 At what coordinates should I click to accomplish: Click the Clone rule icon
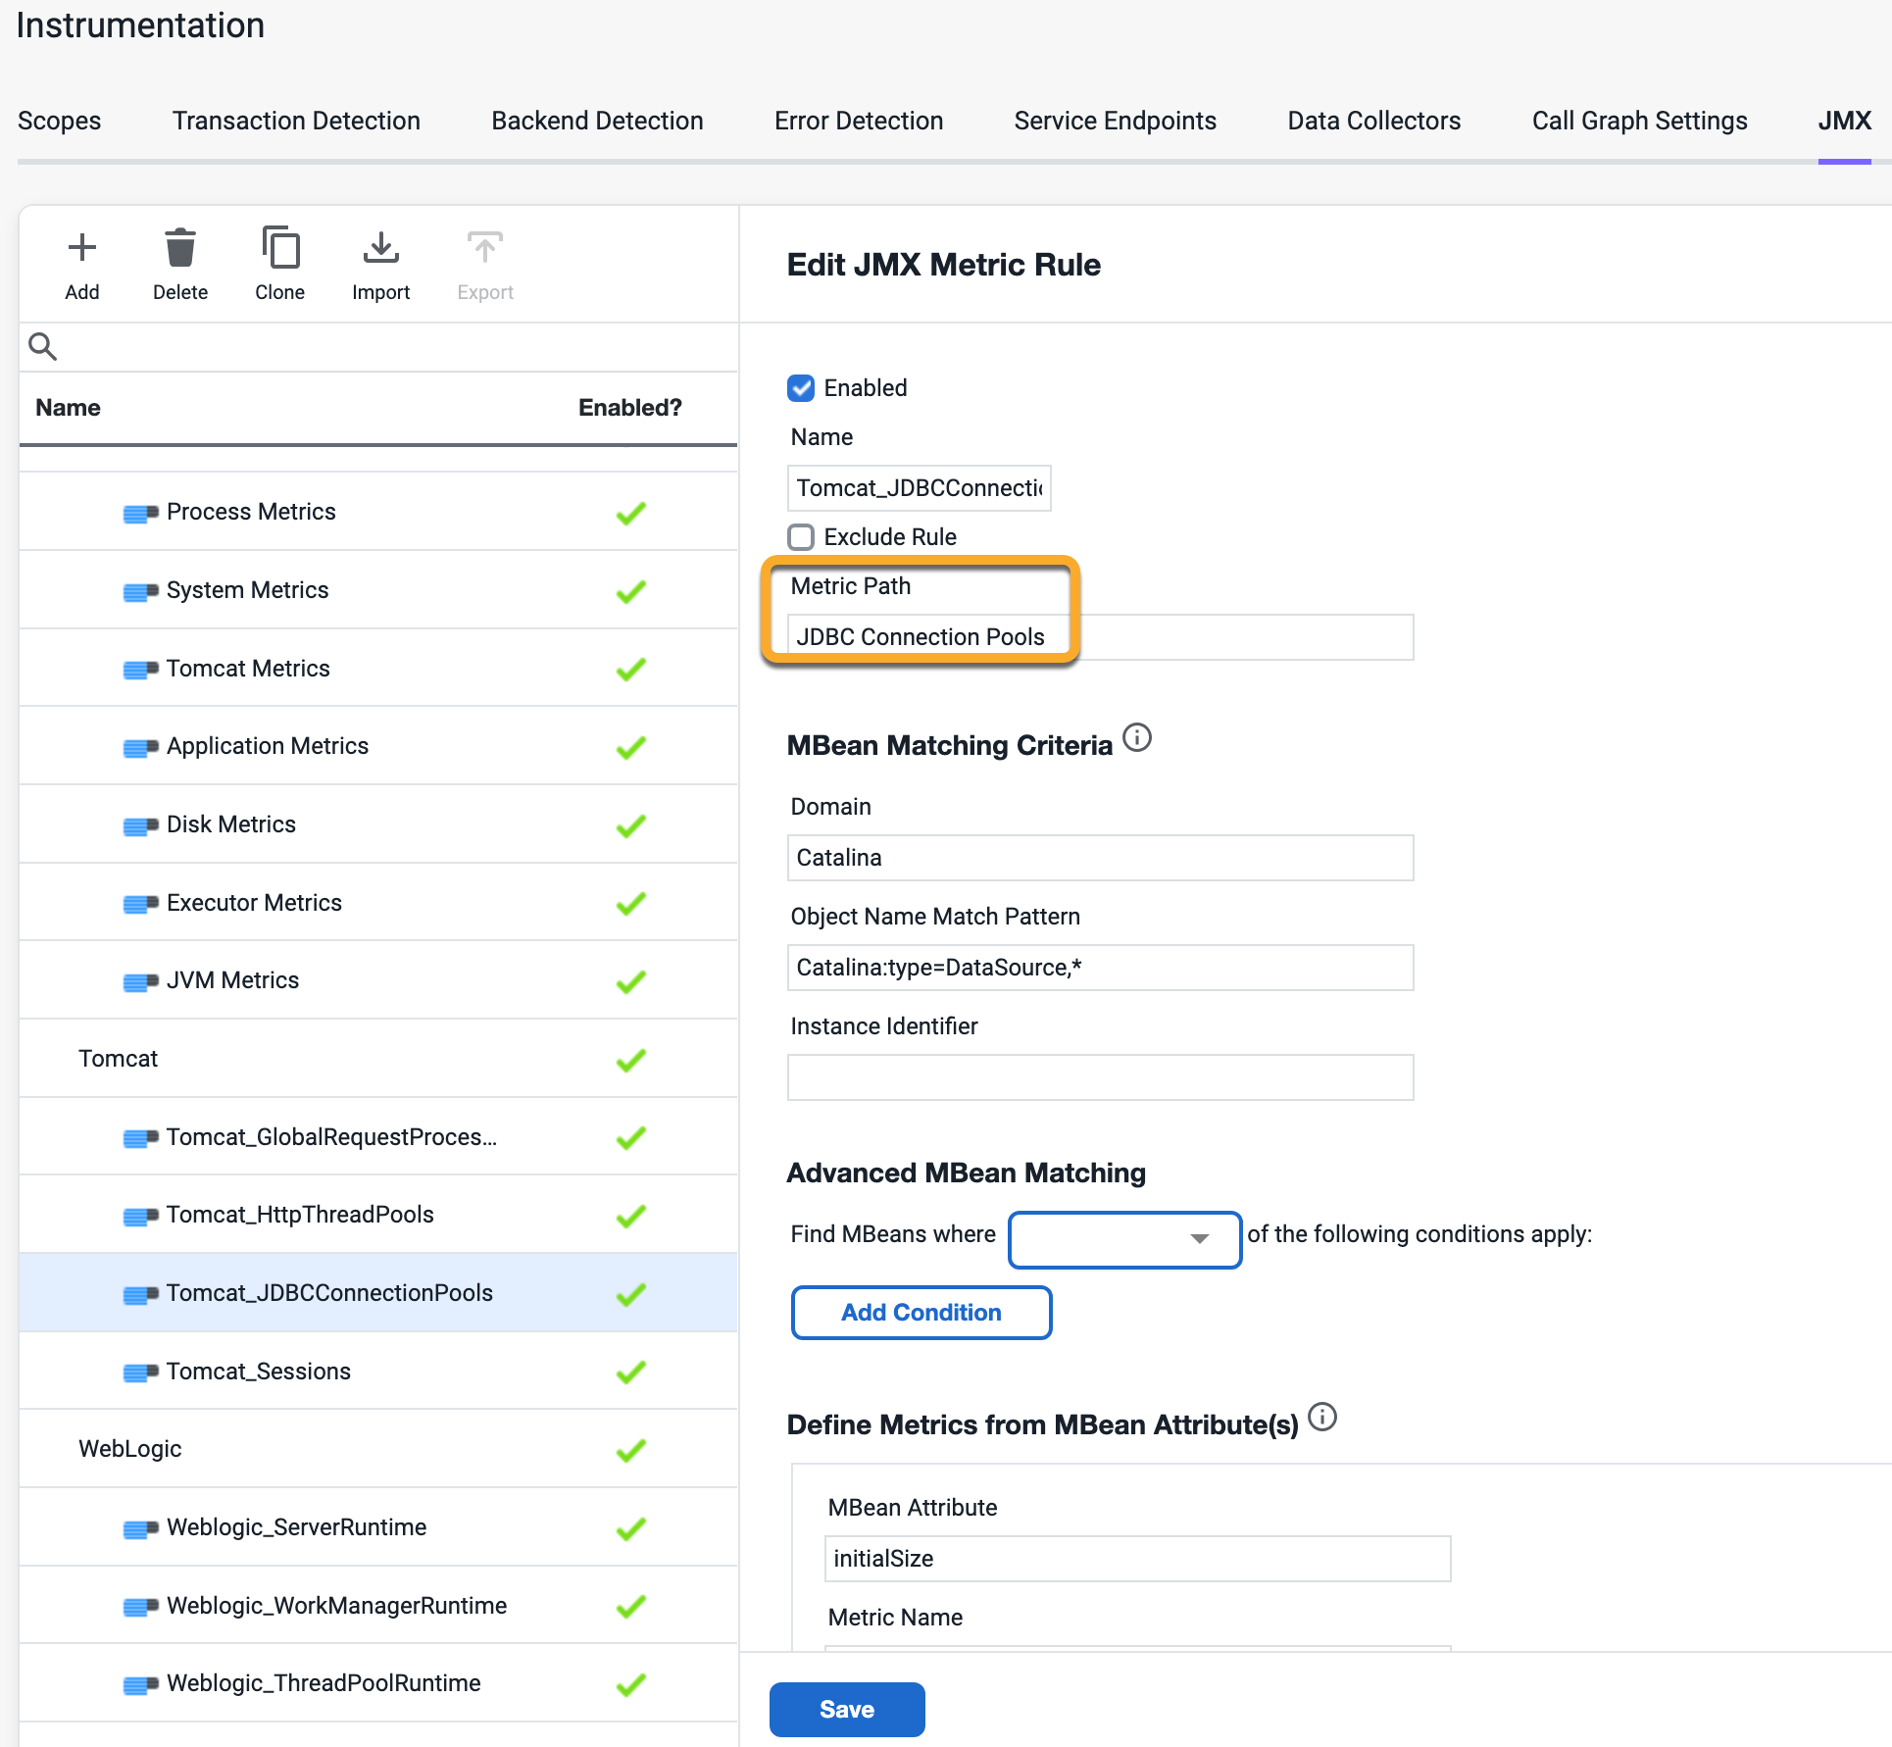point(280,248)
